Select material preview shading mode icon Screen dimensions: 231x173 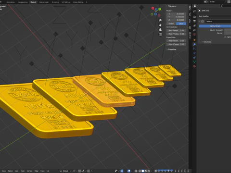[x=146, y=171]
